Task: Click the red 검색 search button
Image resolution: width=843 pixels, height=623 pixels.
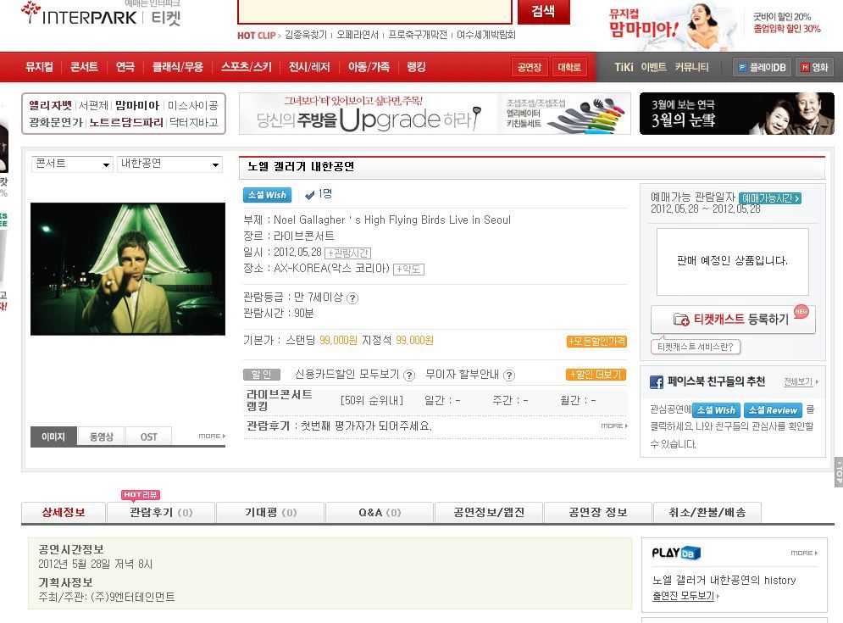Action: tap(543, 11)
